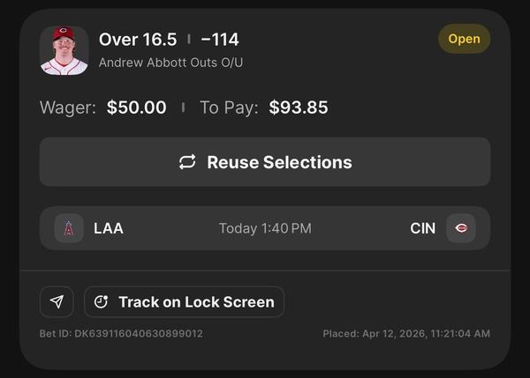
Task: Click the CIN team abbreviation
Action: point(423,228)
